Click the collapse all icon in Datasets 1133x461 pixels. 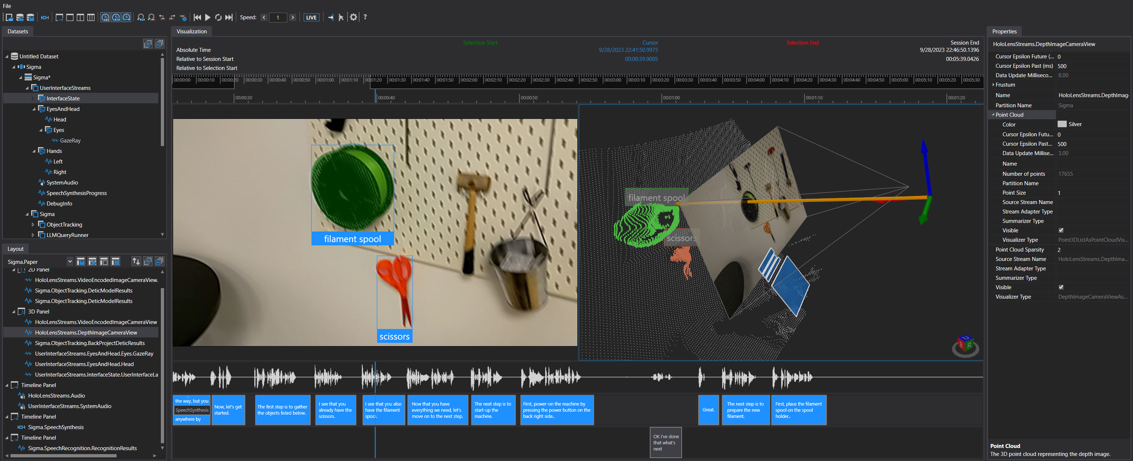click(x=159, y=43)
